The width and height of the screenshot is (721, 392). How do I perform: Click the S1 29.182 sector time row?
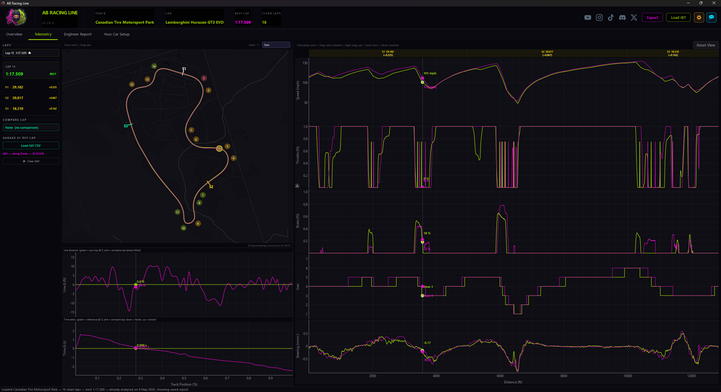point(31,87)
